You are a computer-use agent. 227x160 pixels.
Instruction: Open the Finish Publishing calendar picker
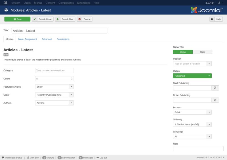point(215,100)
